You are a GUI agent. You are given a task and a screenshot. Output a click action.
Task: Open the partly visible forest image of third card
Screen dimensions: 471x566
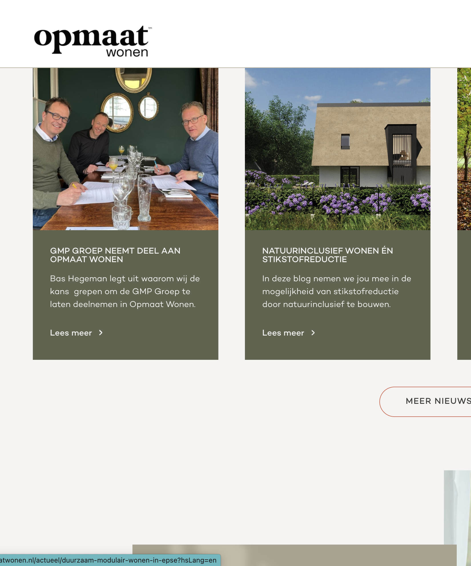[x=464, y=149]
